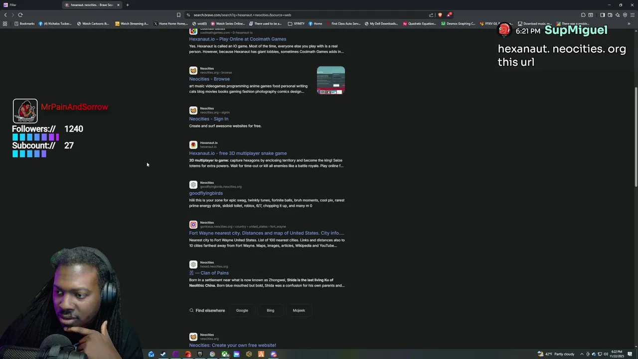This screenshot has width=638, height=359.
Task: Toggle the browser sidebar panel icon
Action: pyautogui.click(x=602, y=15)
